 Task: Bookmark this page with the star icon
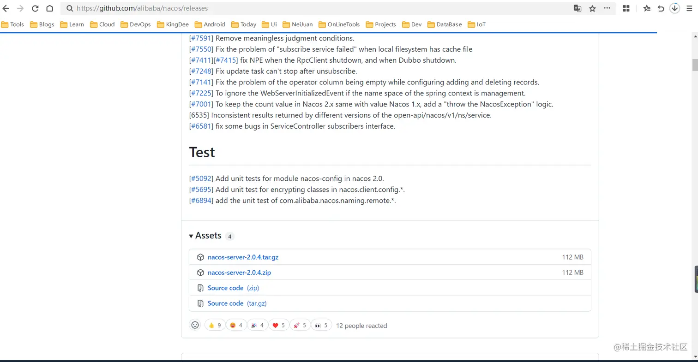pos(592,8)
